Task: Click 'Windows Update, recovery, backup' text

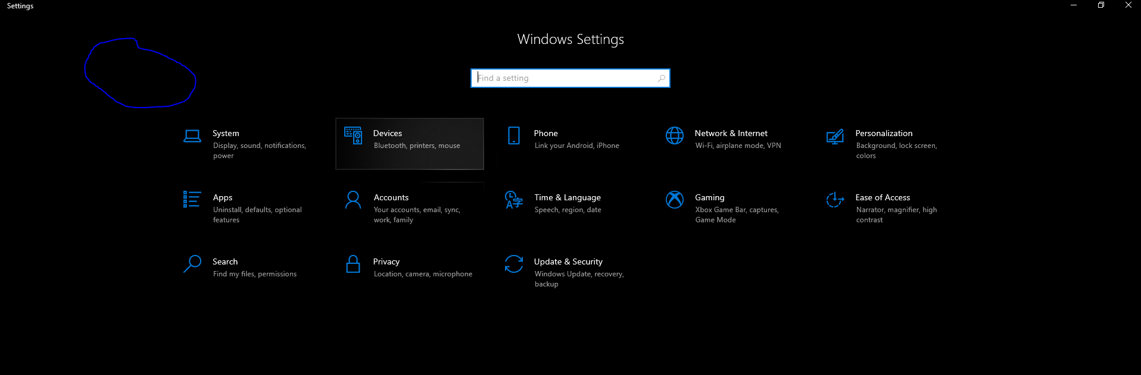Action: click(x=579, y=279)
